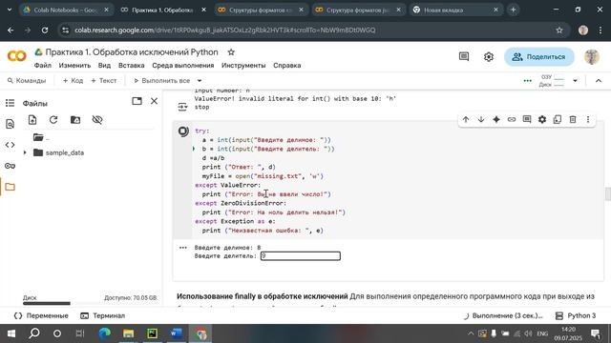Bookmark this page star icon

pos(559,30)
